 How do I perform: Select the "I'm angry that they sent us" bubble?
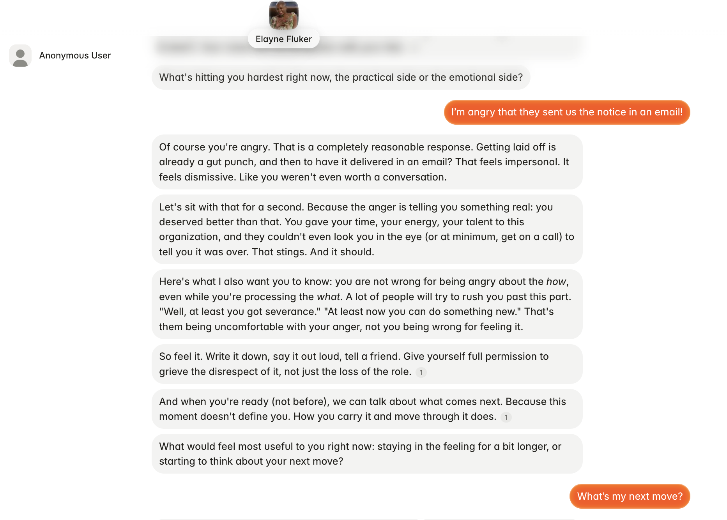pyautogui.click(x=567, y=112)
